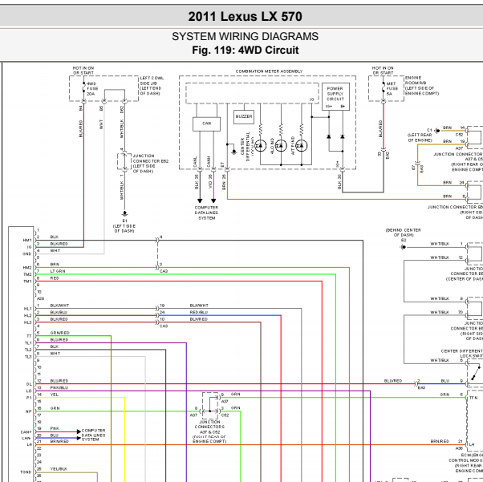The image size is (483, 482).
Task: Select the TL3 terminal label
Action: [x=28, y=357]
